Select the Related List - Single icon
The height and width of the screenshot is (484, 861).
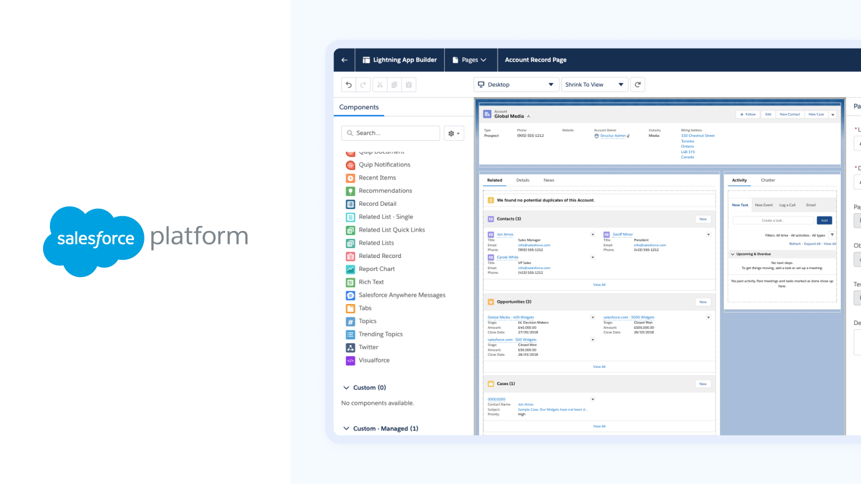(x=350, y=217)
